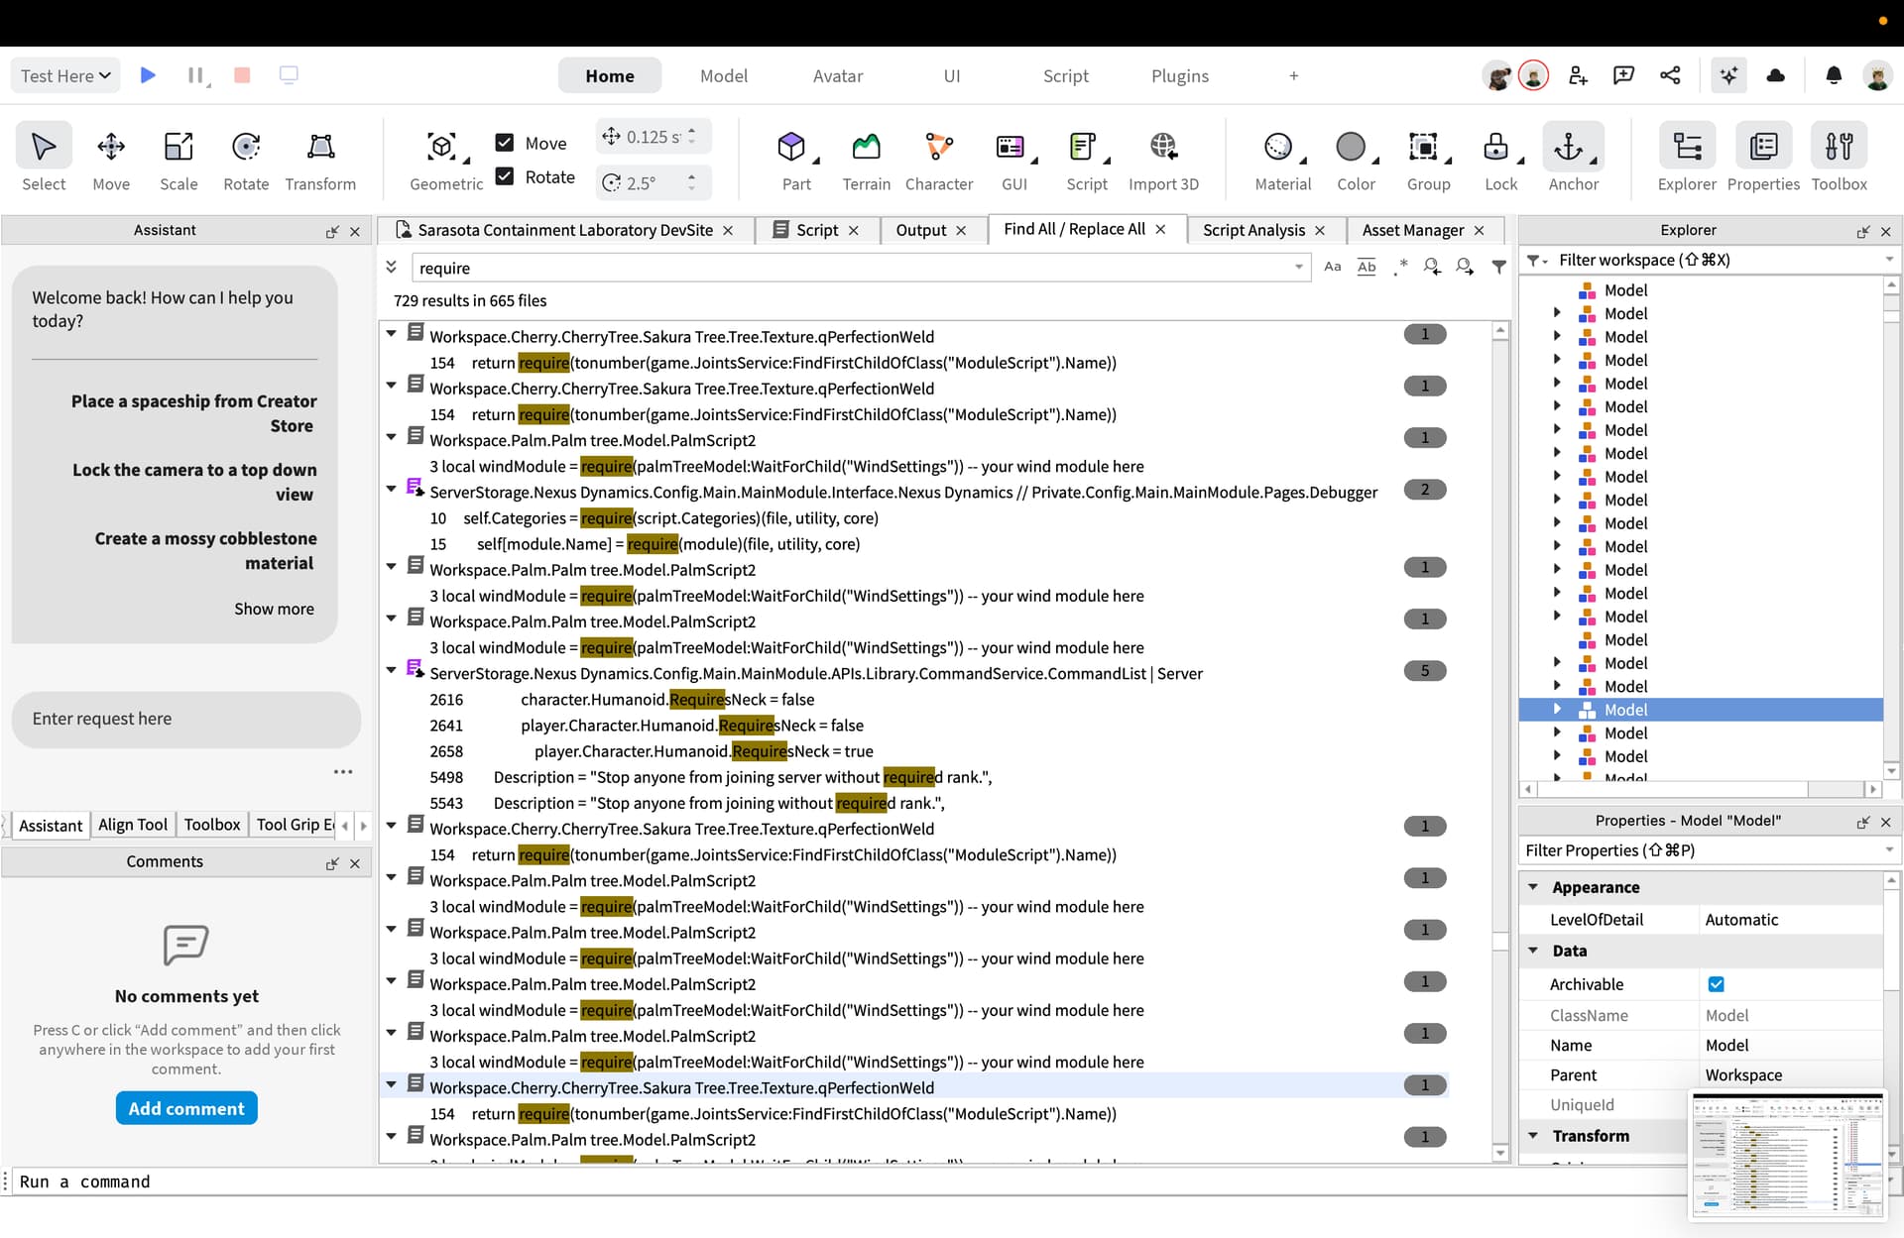This screenshot has height=1238, width=1904.
Task: Open Import 3D
Action: [x=1163, y=158]
